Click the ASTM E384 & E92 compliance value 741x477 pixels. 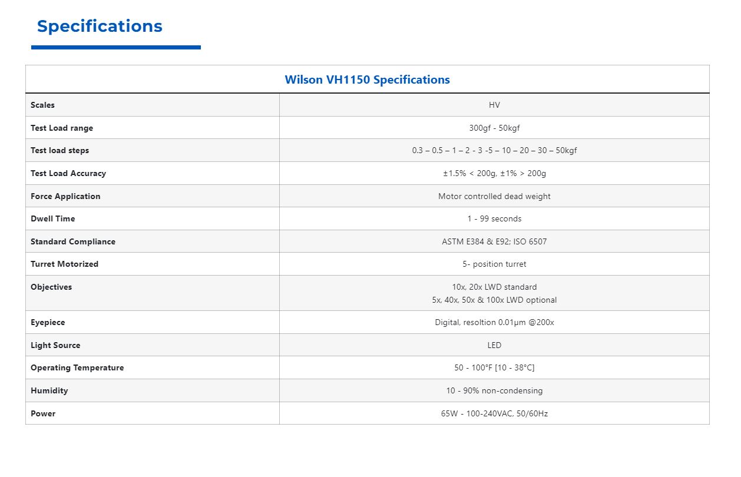494,241
